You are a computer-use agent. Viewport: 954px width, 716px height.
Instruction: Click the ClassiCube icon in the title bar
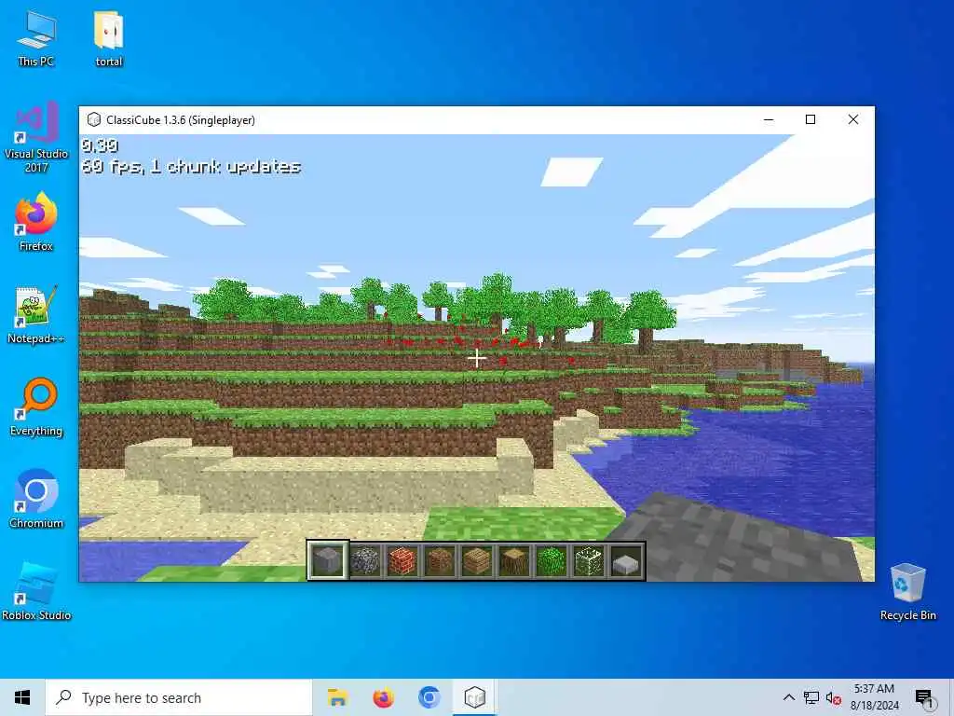[x=94, y=120]
